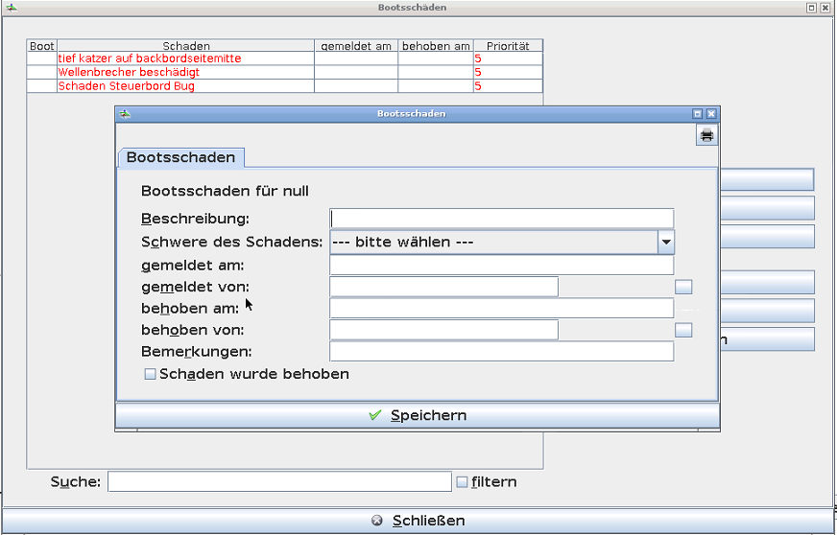Click the printer icon in the dialog
837x535 pixels.
click(x=706, y=135)
